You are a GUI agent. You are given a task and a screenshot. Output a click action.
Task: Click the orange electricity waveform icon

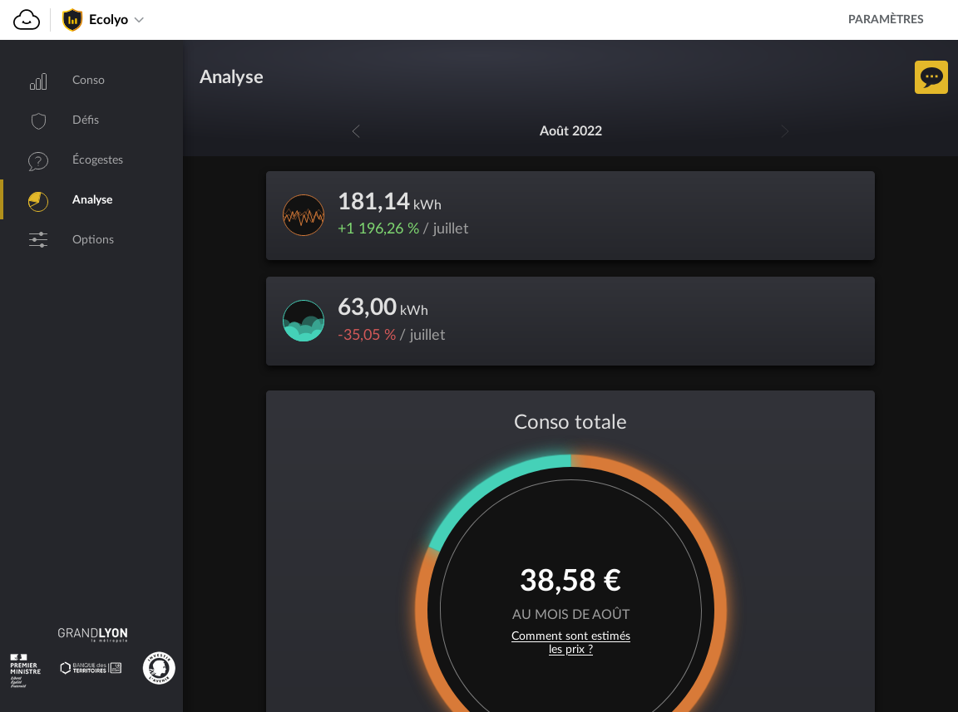tap(303, 215)
